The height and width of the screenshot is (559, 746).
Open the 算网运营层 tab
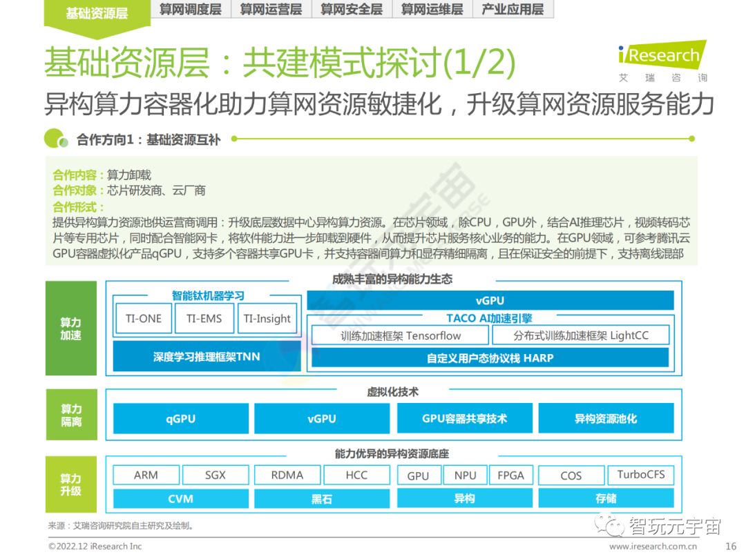[x=271, y=9]
